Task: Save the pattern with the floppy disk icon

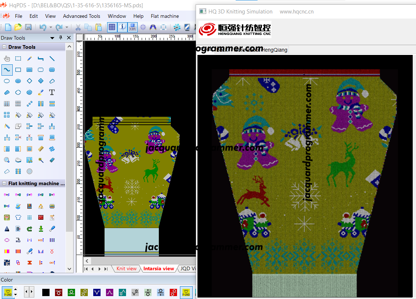Action: coord(28,27)
